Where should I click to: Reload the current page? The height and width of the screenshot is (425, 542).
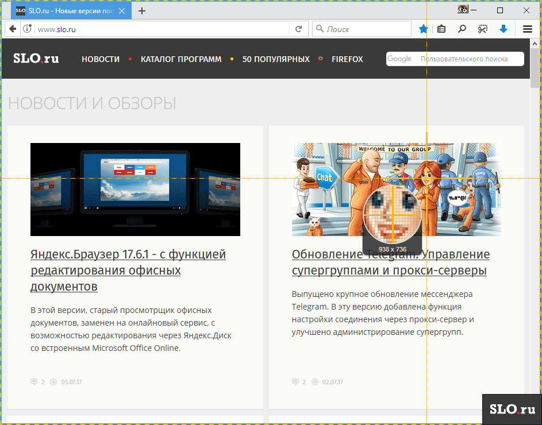299,29
